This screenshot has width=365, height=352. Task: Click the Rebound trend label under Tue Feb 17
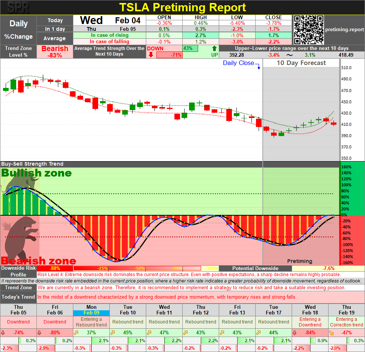click(274, 322)
